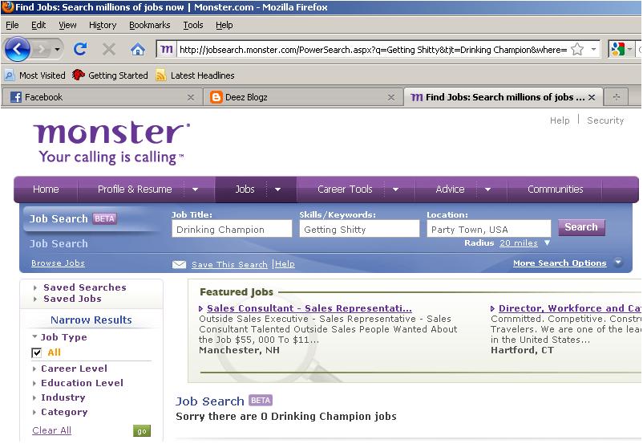Click the Monster site favicon in address bar

[x=166, y=50]
